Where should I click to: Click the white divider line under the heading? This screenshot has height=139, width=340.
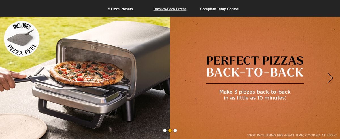255,84
